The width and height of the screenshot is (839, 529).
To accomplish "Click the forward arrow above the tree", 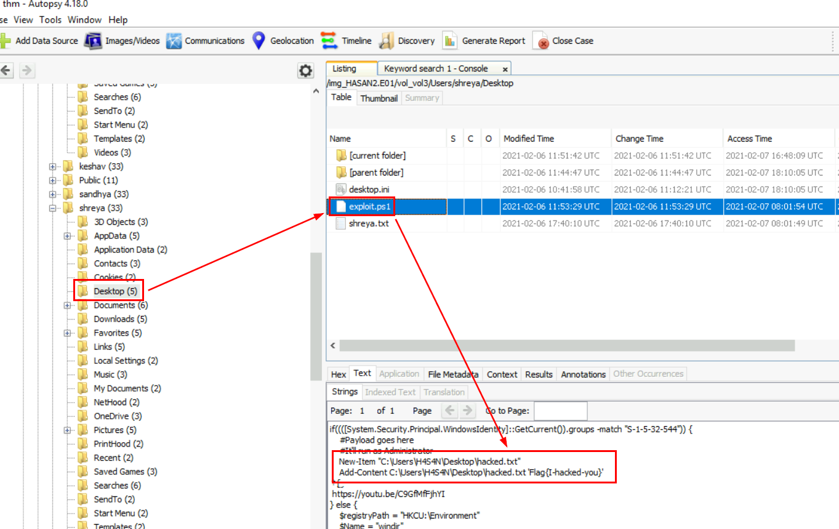I will point(26,71).
